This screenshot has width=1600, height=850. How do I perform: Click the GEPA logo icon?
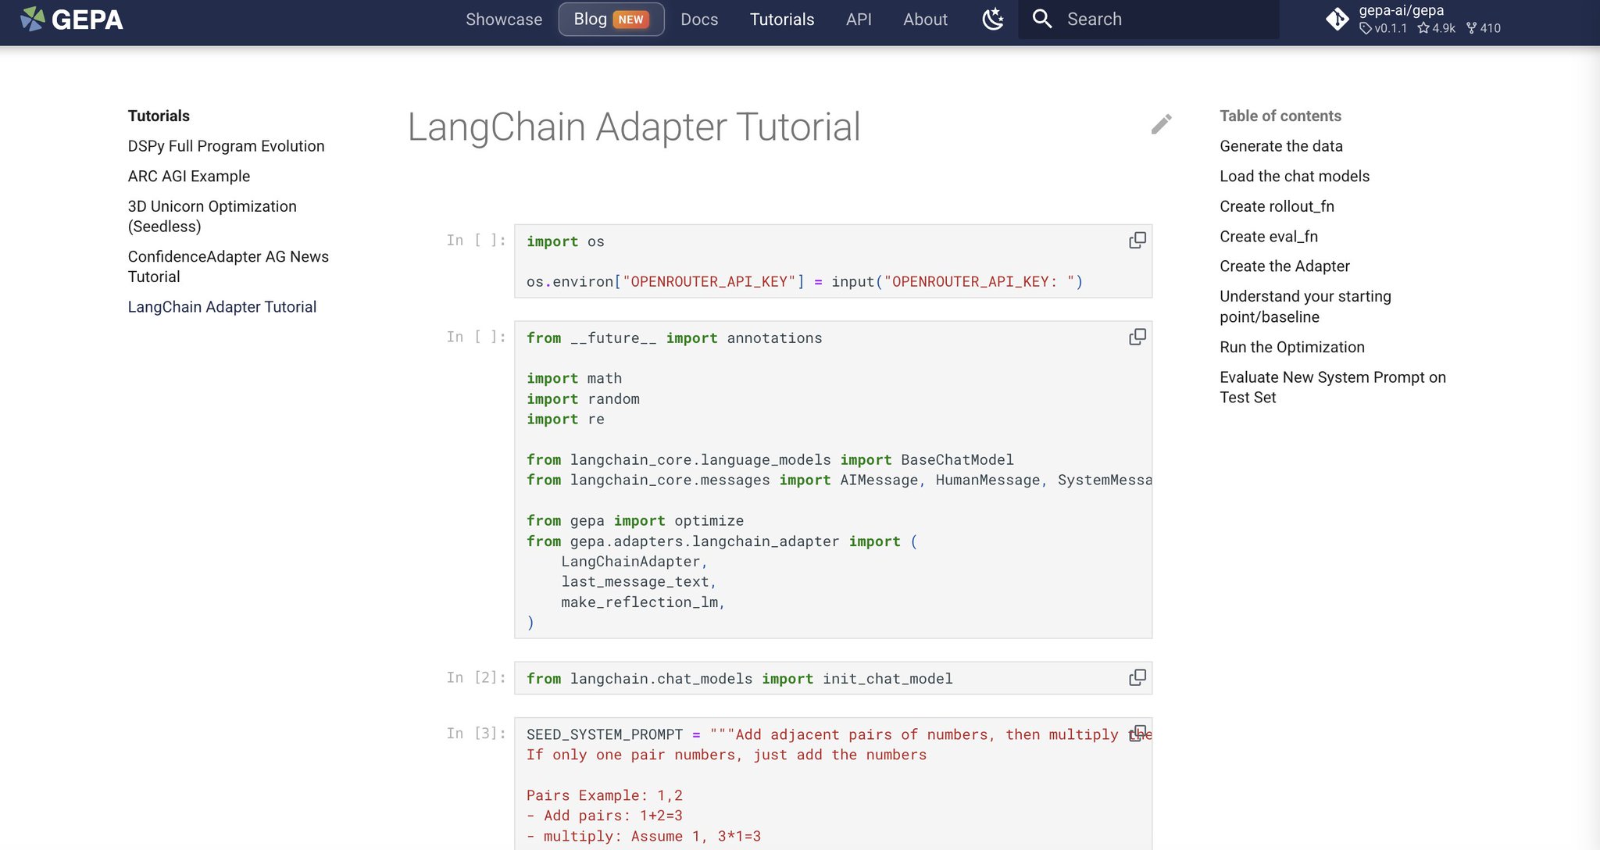coord(33,19)
